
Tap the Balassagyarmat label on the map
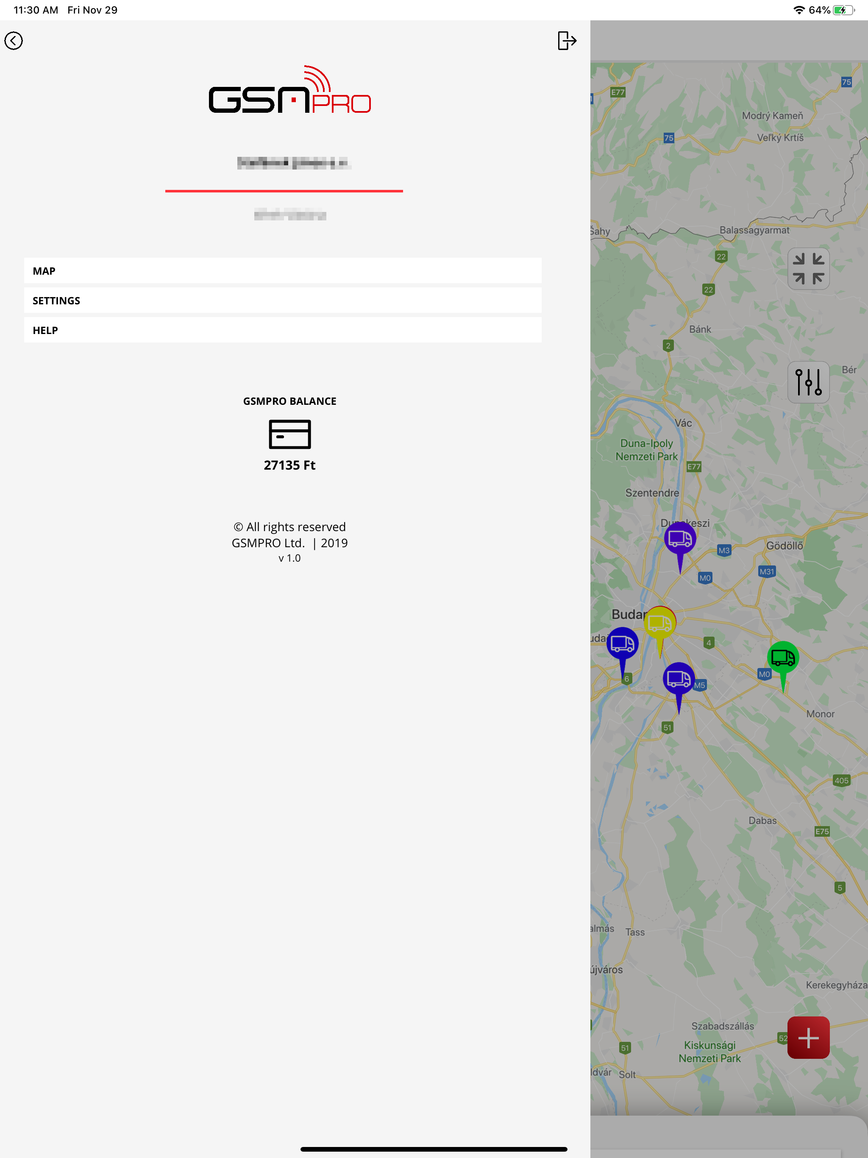(x=754, y=230)
